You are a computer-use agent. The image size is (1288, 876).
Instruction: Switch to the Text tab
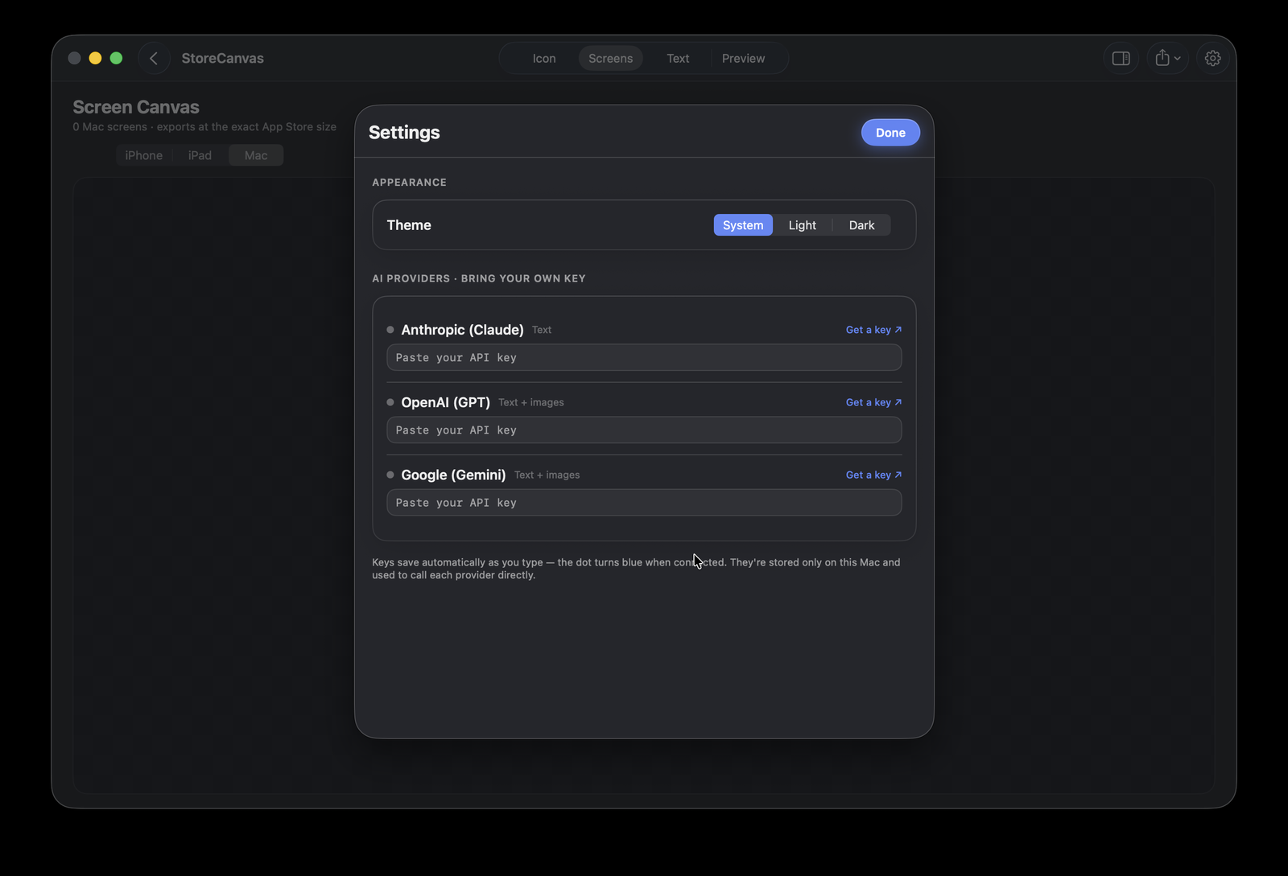(678, 58)
